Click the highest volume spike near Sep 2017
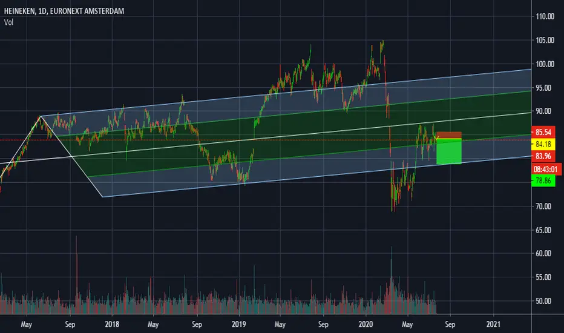Screen dimensions: 564x333 click(x=76, y=274)
